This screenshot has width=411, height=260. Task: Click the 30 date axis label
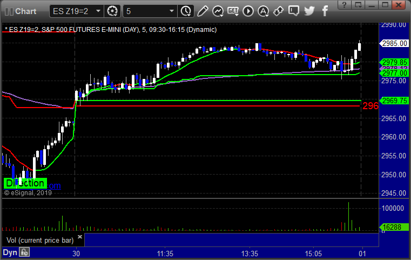point(76,254)
